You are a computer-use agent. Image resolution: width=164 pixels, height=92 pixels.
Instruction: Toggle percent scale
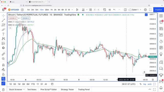(x=141, y=84)
